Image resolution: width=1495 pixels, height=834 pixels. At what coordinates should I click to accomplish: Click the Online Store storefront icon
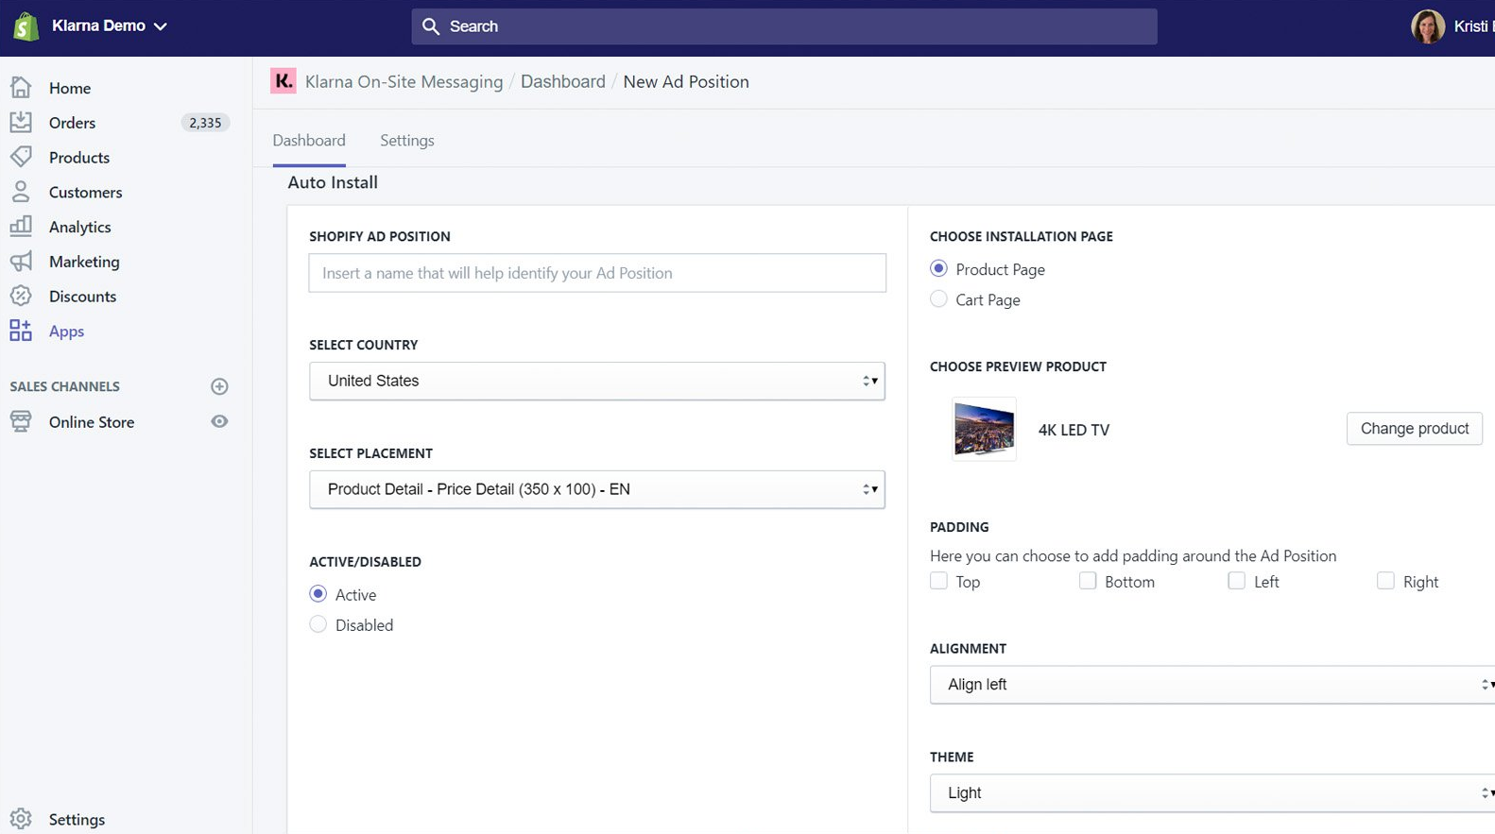[x=21, y=421]
